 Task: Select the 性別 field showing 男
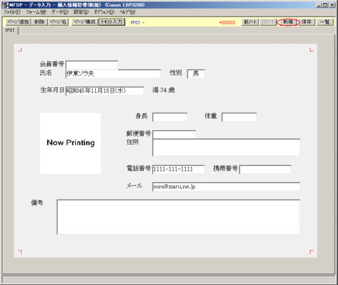click(196, 74)
